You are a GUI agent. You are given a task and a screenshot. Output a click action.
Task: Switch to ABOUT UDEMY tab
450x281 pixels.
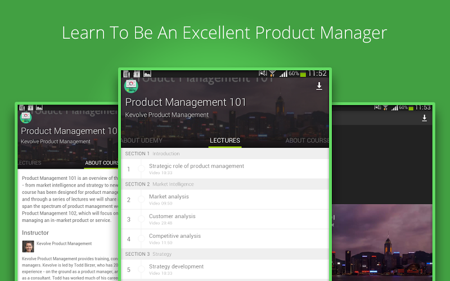(x=142, y=140)
